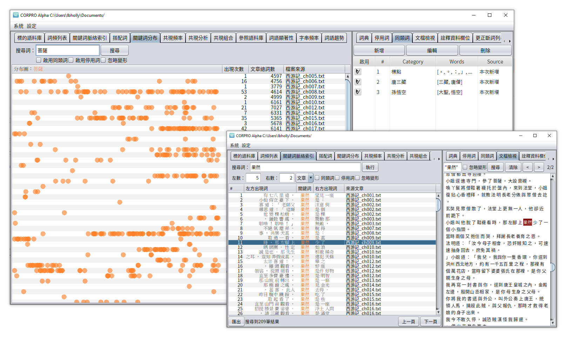Image resolution: width=565 pixels, height=337 pixels.
Task: Enable 啟用停用詞 checkbox in the back window
Action: [71, 60]
